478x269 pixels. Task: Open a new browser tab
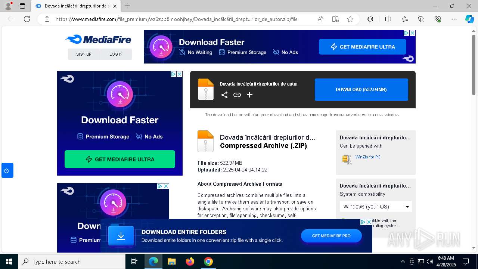[x=127, y=6]
